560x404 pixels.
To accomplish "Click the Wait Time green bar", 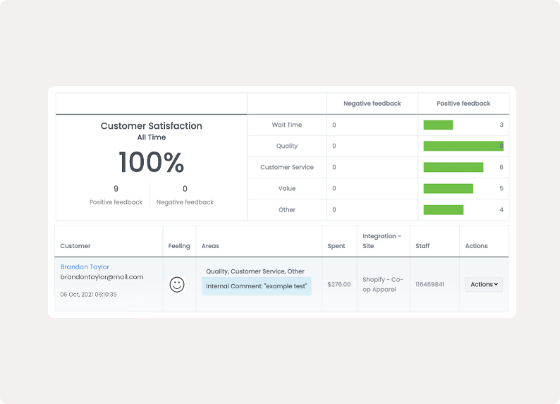I will pyautogui.click(x=438, y=125).
